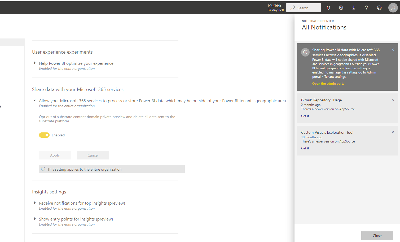Click the 2 months ago timestamp
Screen dimensions: 400x242
tap(311, 105)
